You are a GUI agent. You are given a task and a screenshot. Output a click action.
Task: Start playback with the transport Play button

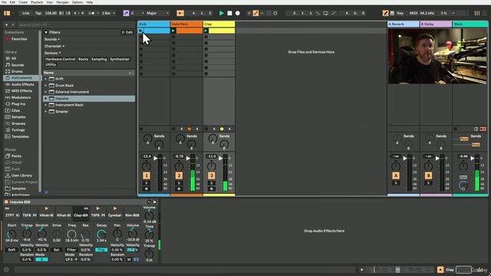tap(222, 13)
